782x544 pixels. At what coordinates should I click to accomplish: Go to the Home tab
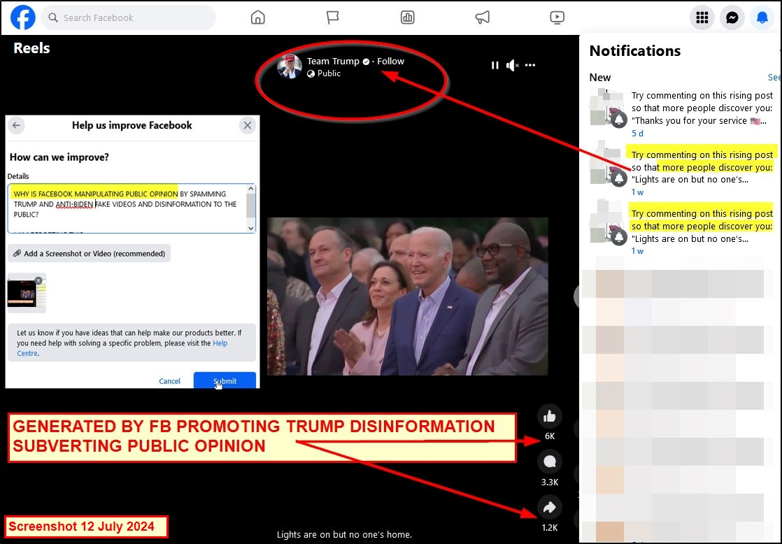pos(258,17)
